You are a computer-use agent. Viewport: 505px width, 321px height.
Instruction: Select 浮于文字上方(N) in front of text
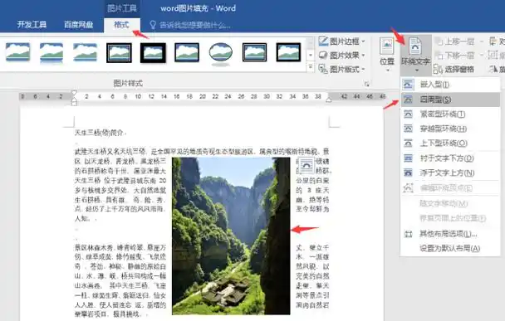450,173
